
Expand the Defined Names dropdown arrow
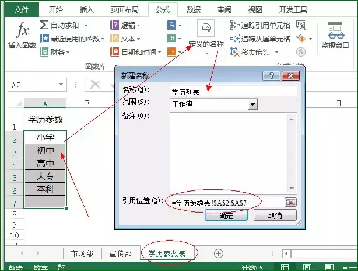207,53
